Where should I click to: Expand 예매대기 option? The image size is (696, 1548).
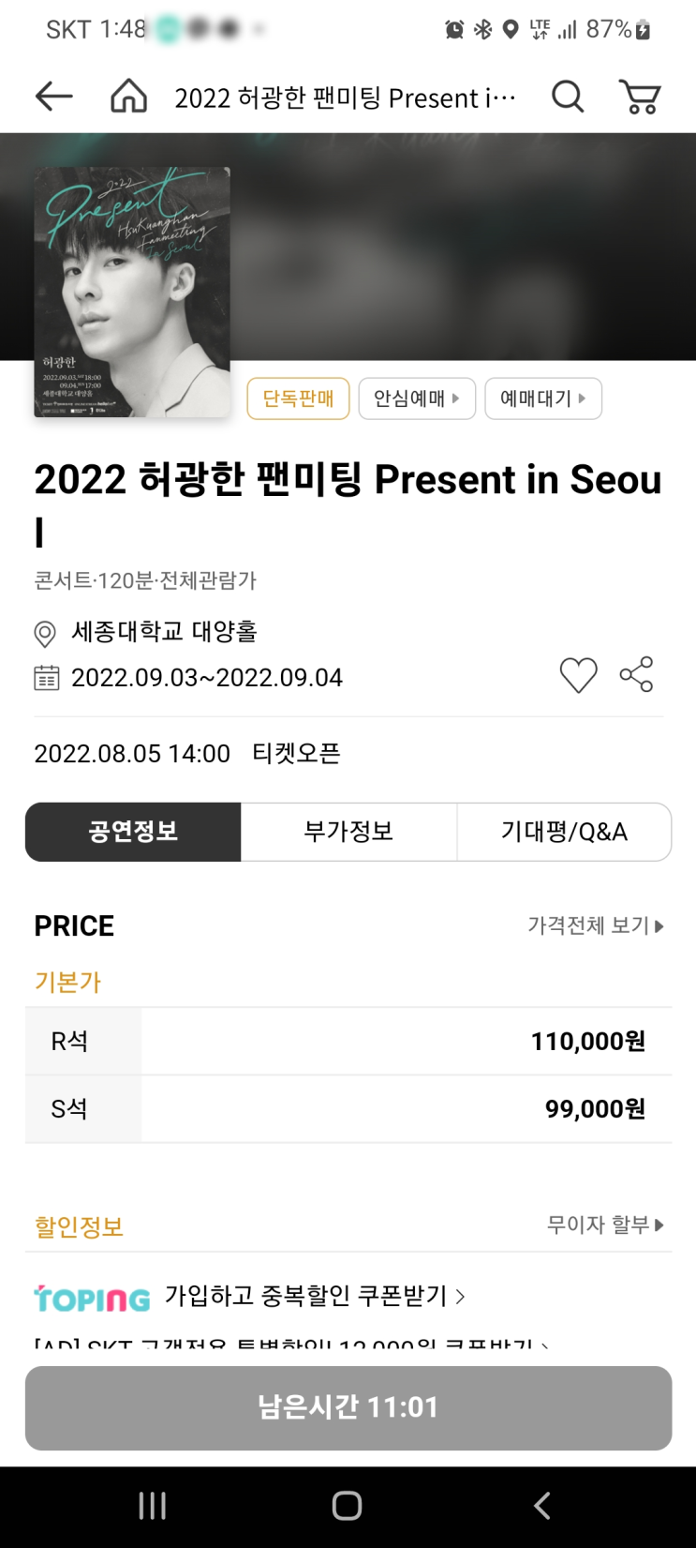pos(542,398)
